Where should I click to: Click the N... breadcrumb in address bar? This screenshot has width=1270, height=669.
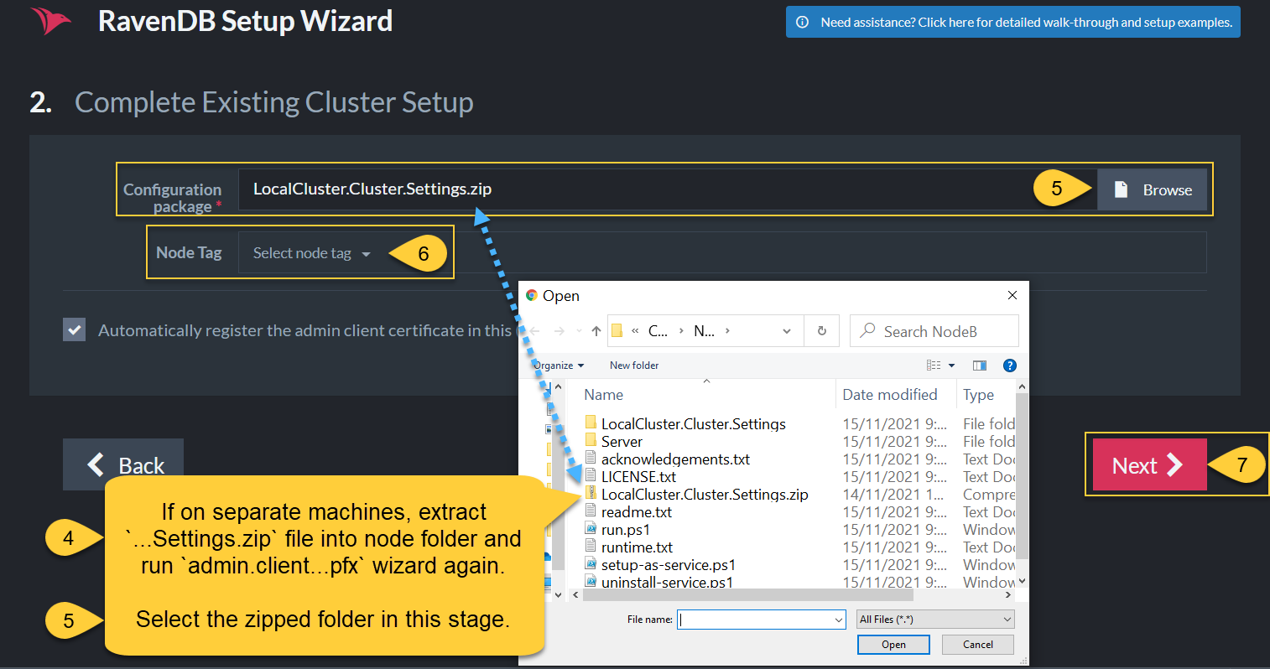coord(704,331)
